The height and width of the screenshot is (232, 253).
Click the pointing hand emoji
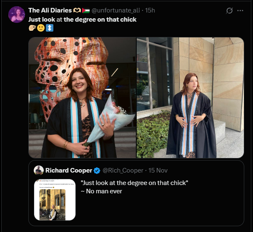pyautogui.click(x=32, y=29)
